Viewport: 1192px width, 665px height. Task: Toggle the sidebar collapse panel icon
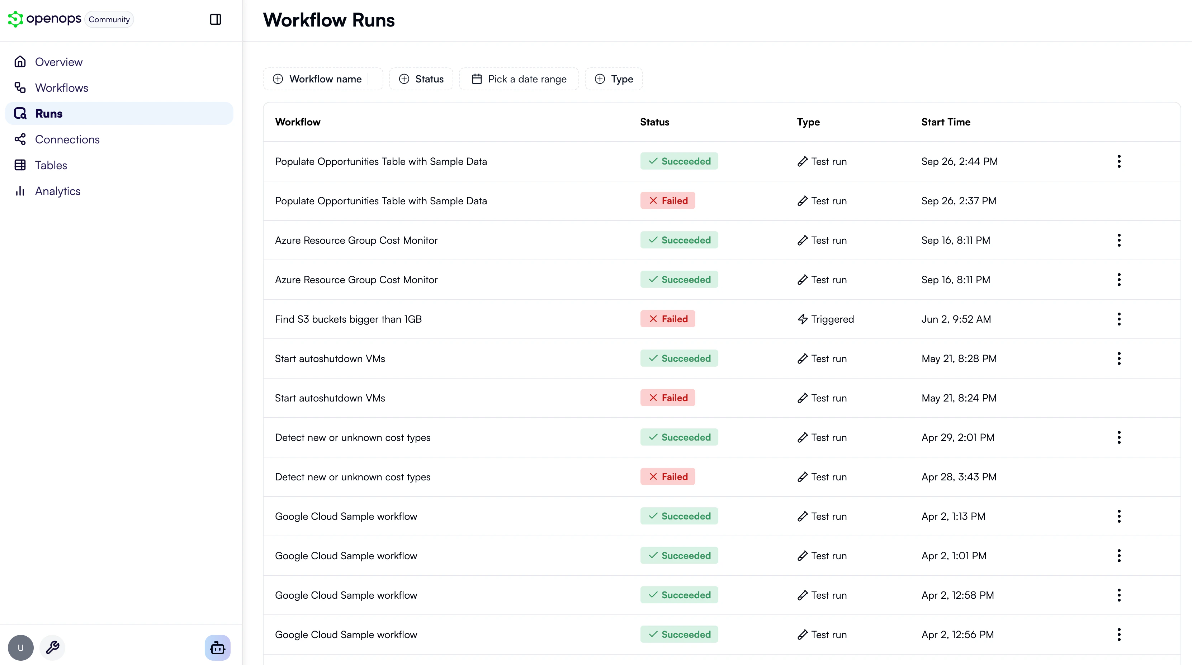[x=215, y=20]
